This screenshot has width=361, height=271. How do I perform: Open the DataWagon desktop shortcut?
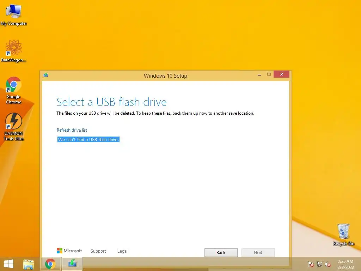coord(14,51)
